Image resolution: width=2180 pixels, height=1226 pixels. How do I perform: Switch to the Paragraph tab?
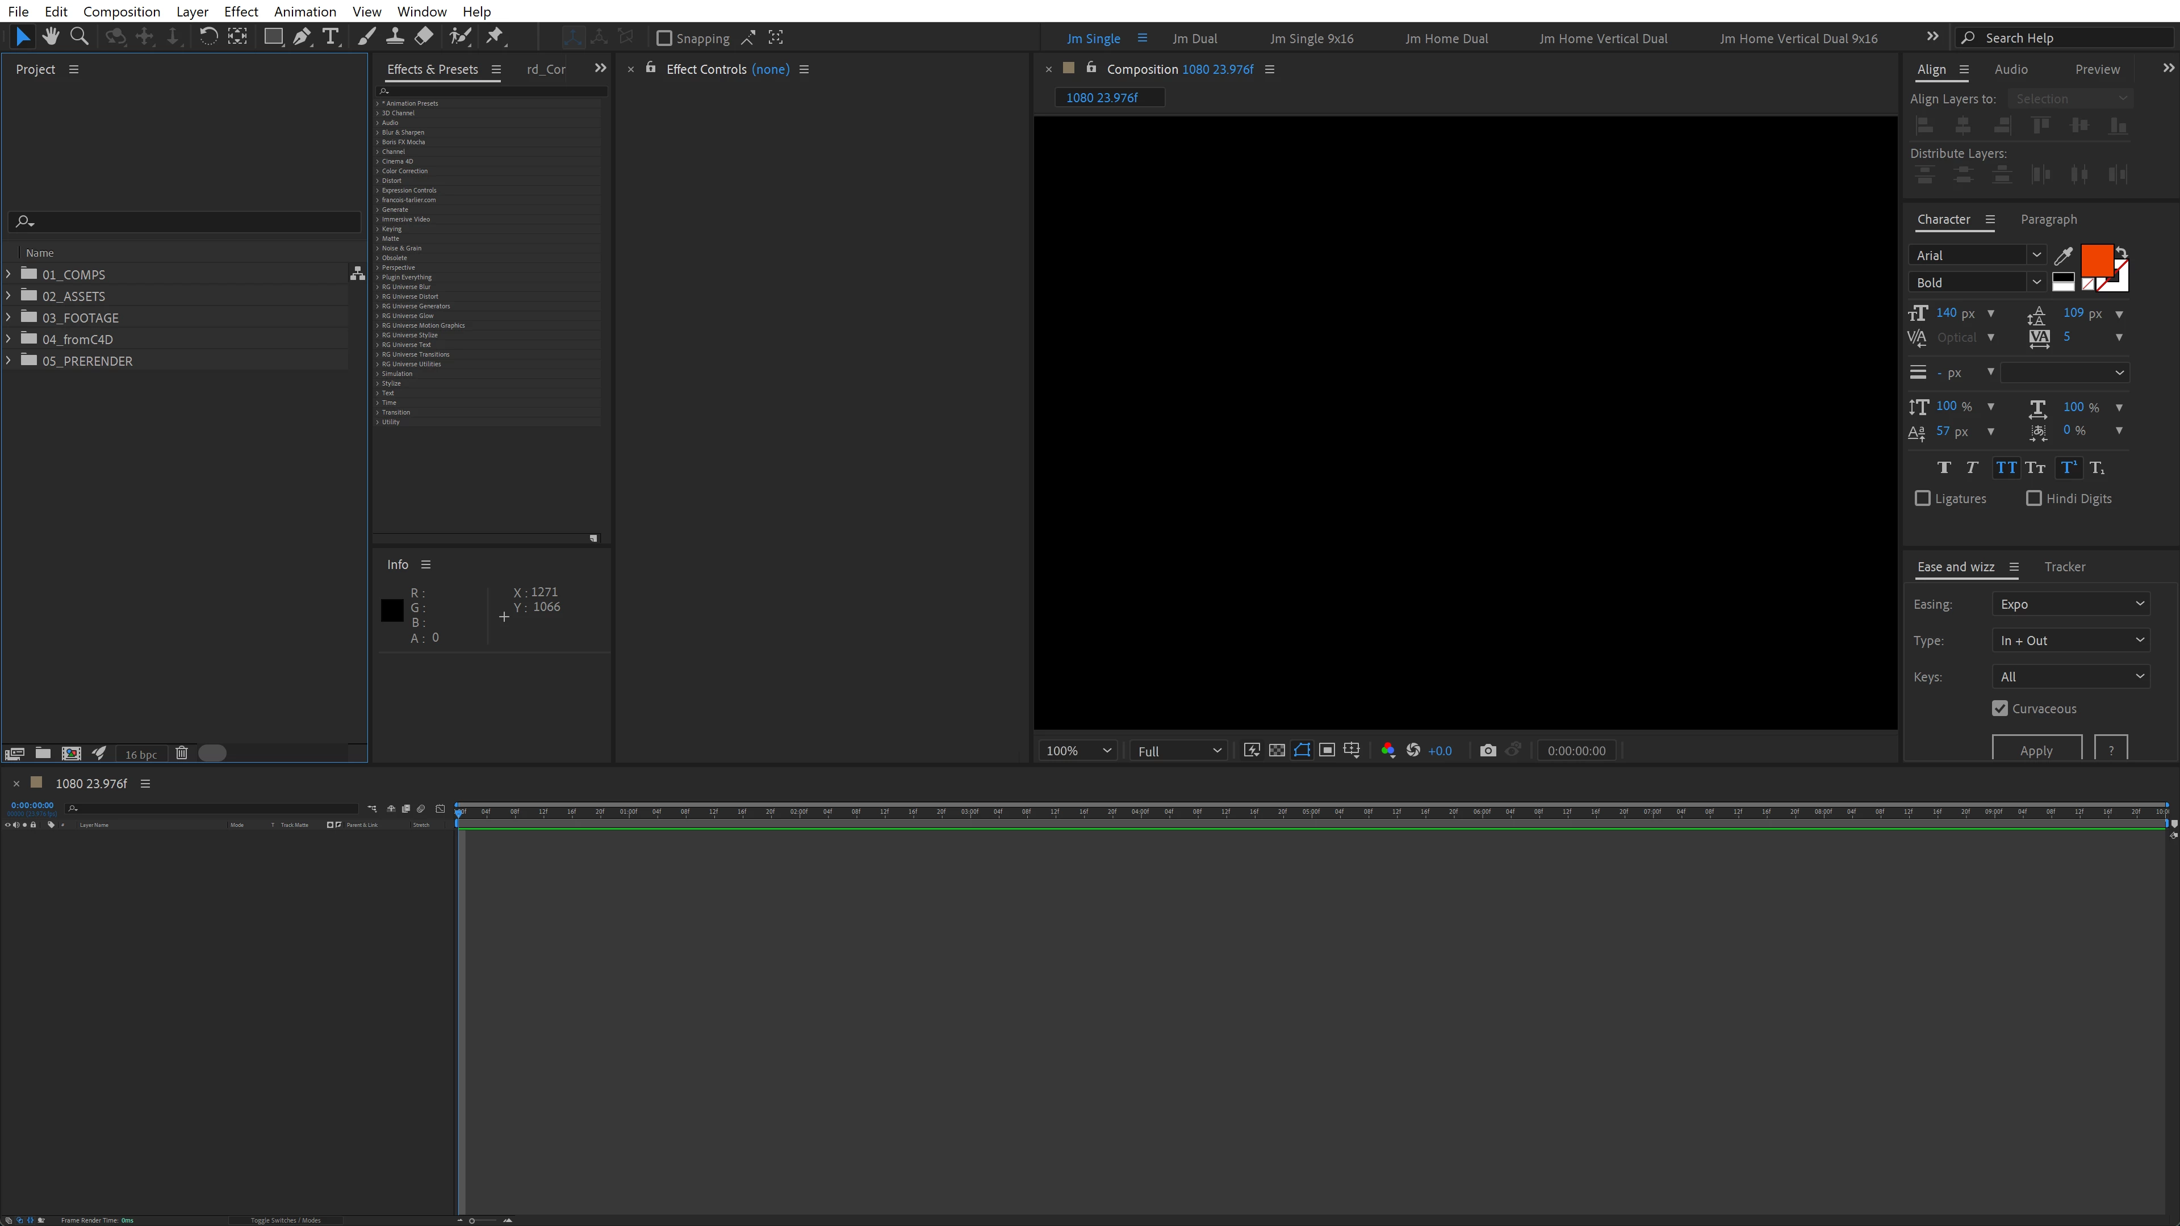pyautogui.click(x=2048, y=219)
